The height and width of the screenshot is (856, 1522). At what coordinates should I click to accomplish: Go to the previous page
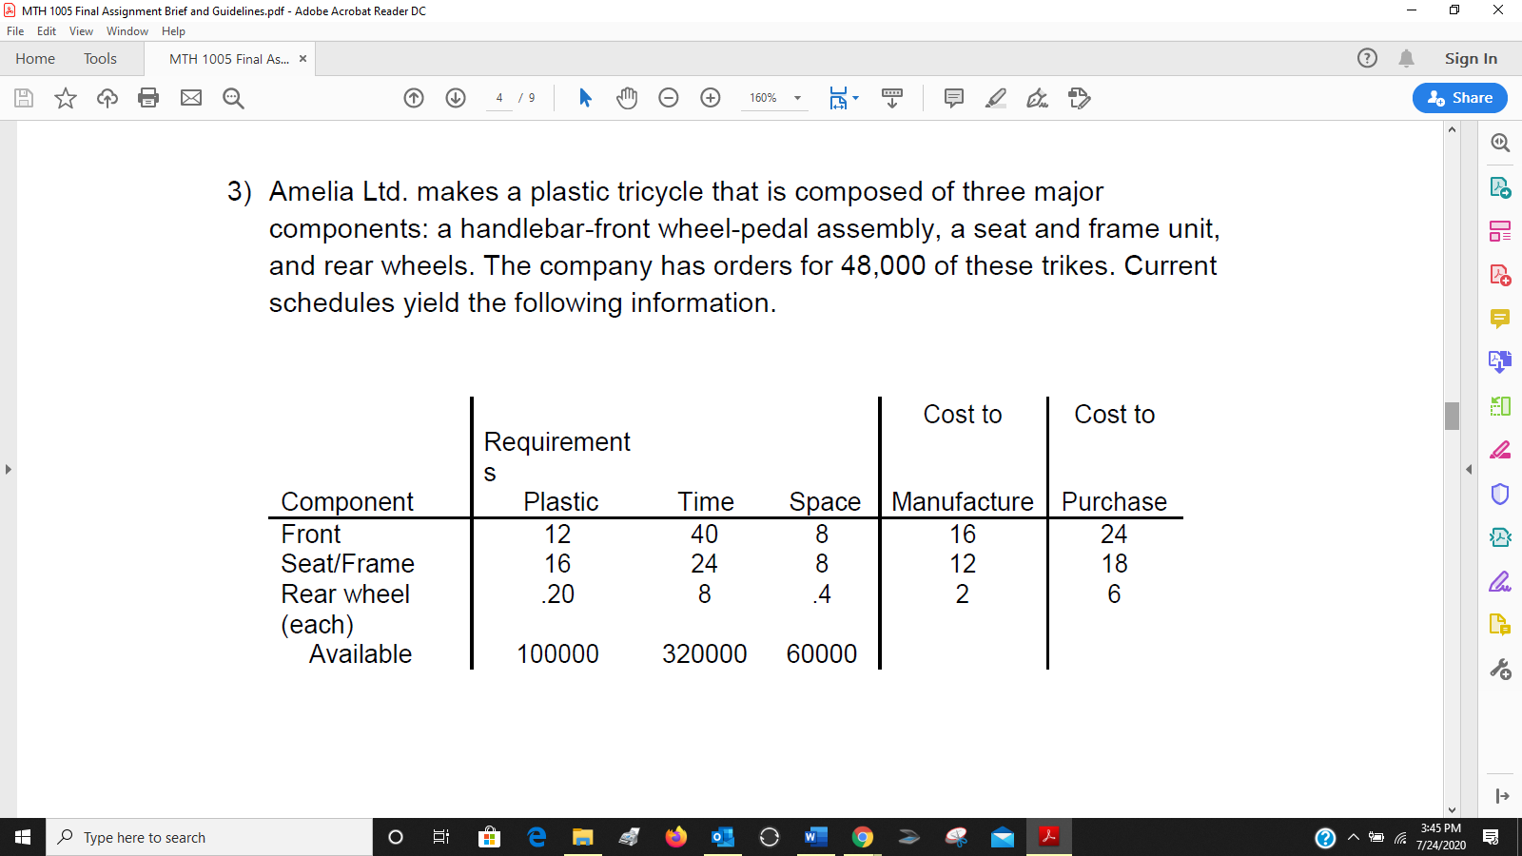[414, 98]
